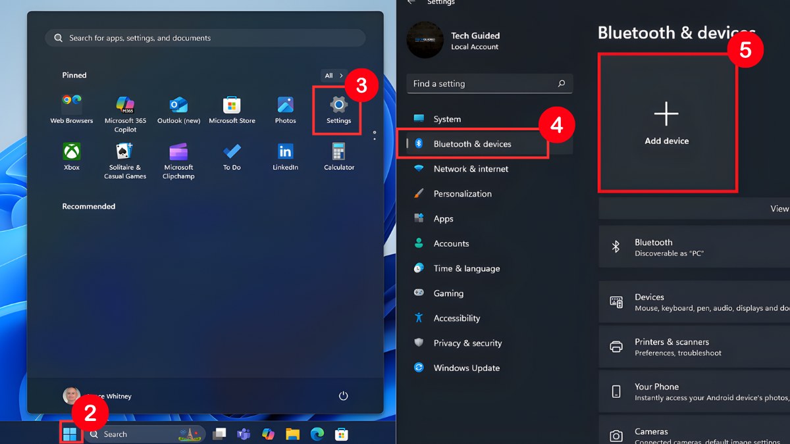
Task: Open the Devices settings row
Action: 695,302
